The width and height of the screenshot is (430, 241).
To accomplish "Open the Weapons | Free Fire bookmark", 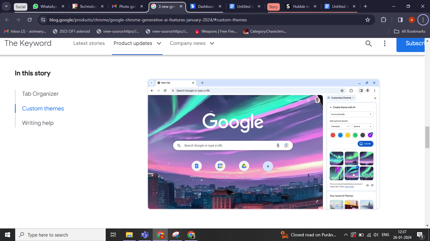I will (x=216, y=31).
